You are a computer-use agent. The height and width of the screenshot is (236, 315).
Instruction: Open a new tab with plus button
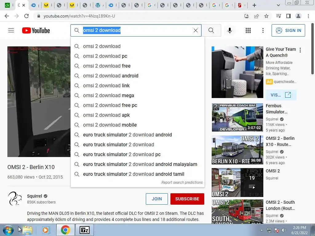(254, 5)
